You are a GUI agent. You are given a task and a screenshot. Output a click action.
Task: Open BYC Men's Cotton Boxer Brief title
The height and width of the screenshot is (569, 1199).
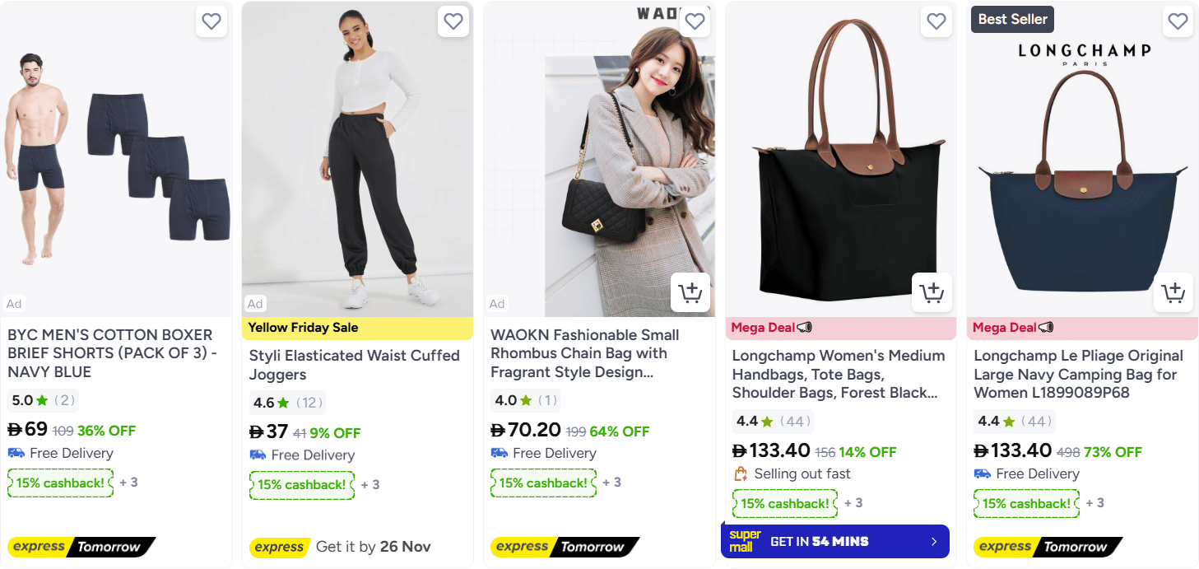pos(110,353)
